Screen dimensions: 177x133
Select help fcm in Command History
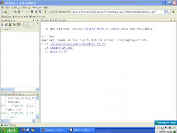point(14,110)
